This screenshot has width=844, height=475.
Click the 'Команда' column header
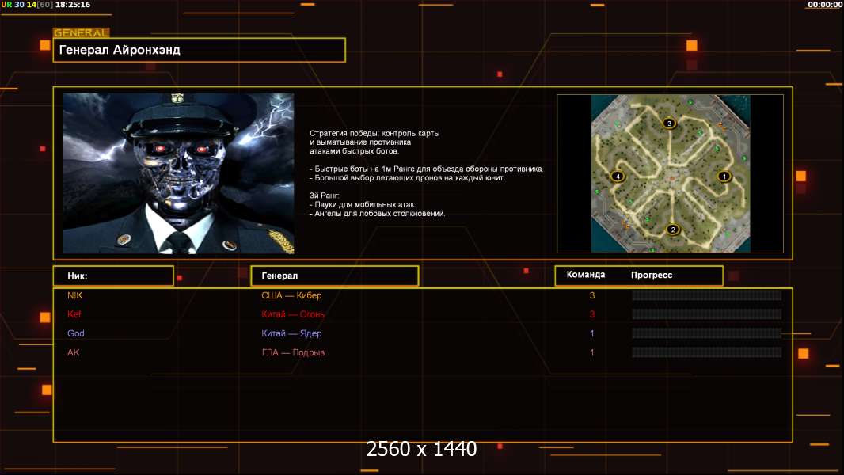(x=586, y=275)
